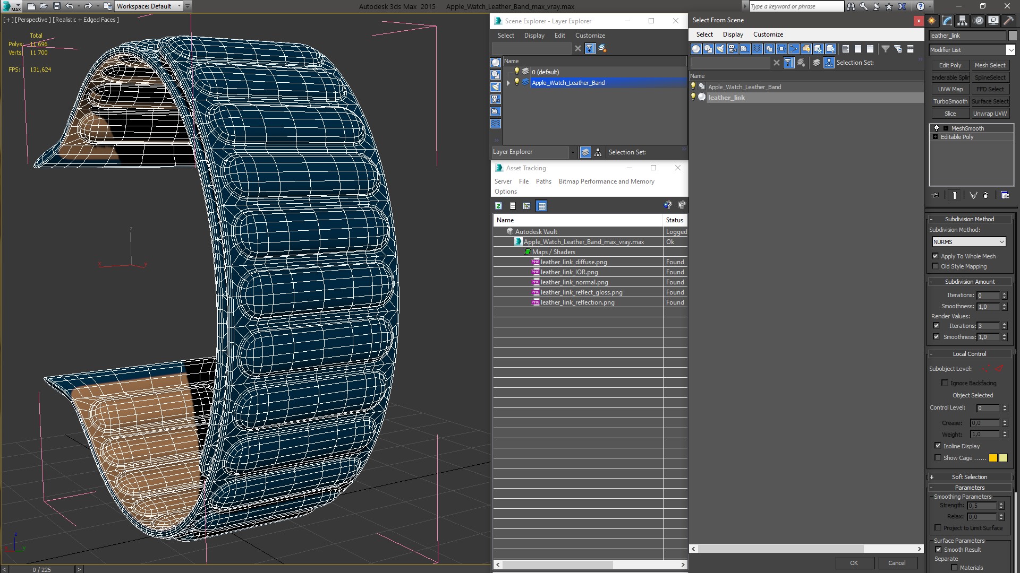Open Layer Explorer dropdown at bottom
This screenshot has height=573, width=1020.
click(x=534, y=152)
